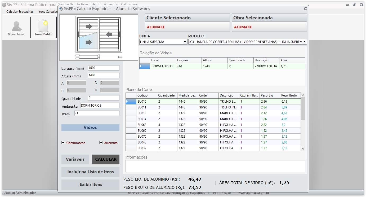Click scroll-up arrow of Plano de Corte
Image resolution: width=366 pixels, height=197 pixels.
[x=303, y=95]
